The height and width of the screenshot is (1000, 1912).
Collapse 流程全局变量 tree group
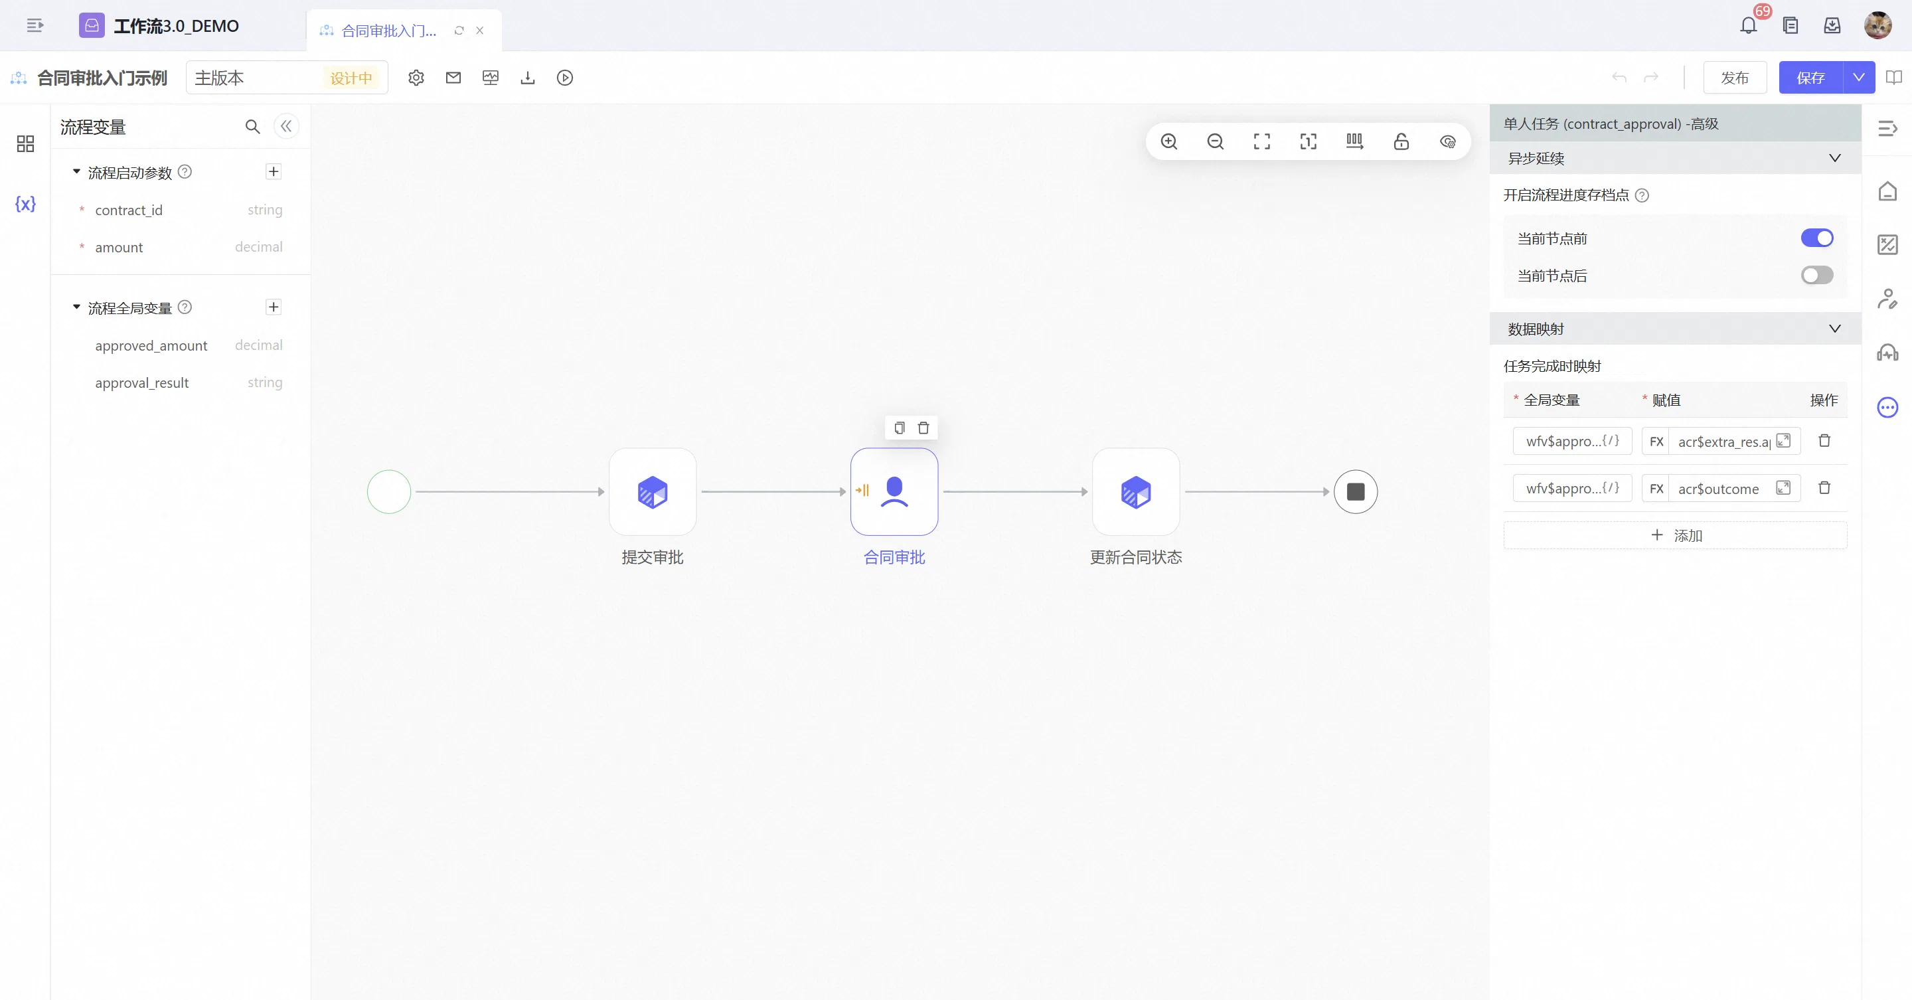[x=76, y=307]
